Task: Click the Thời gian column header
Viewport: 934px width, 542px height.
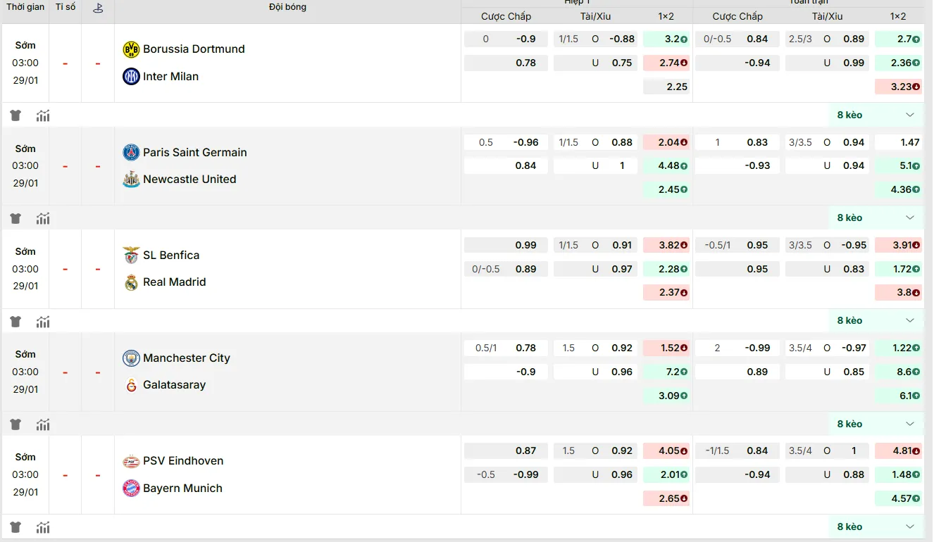Action: click(25, 7)
